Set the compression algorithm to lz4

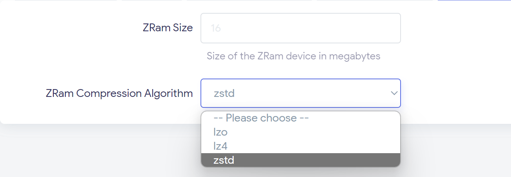click(x=220, y=146)
